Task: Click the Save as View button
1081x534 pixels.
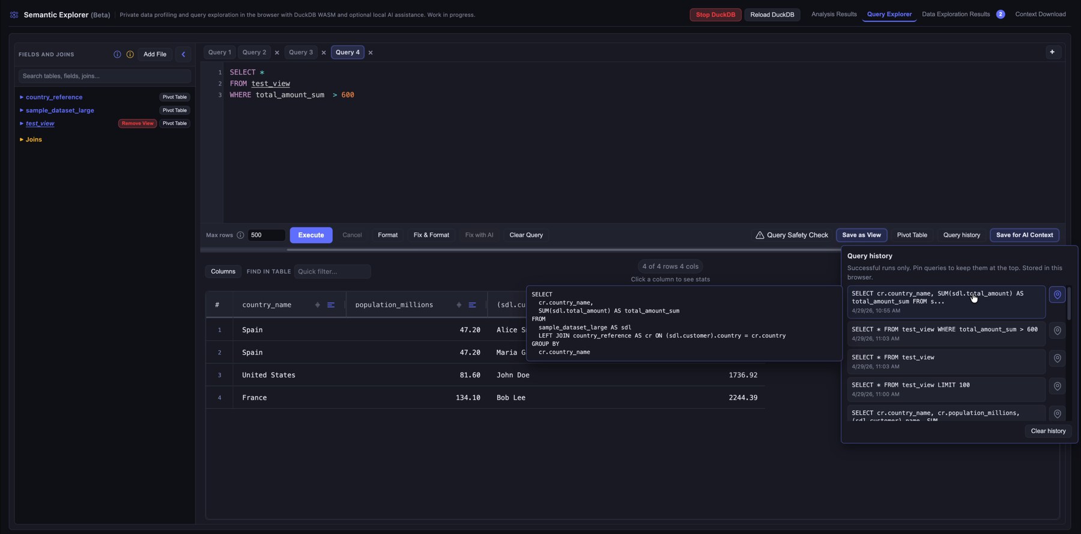Action: pos(861,235)
